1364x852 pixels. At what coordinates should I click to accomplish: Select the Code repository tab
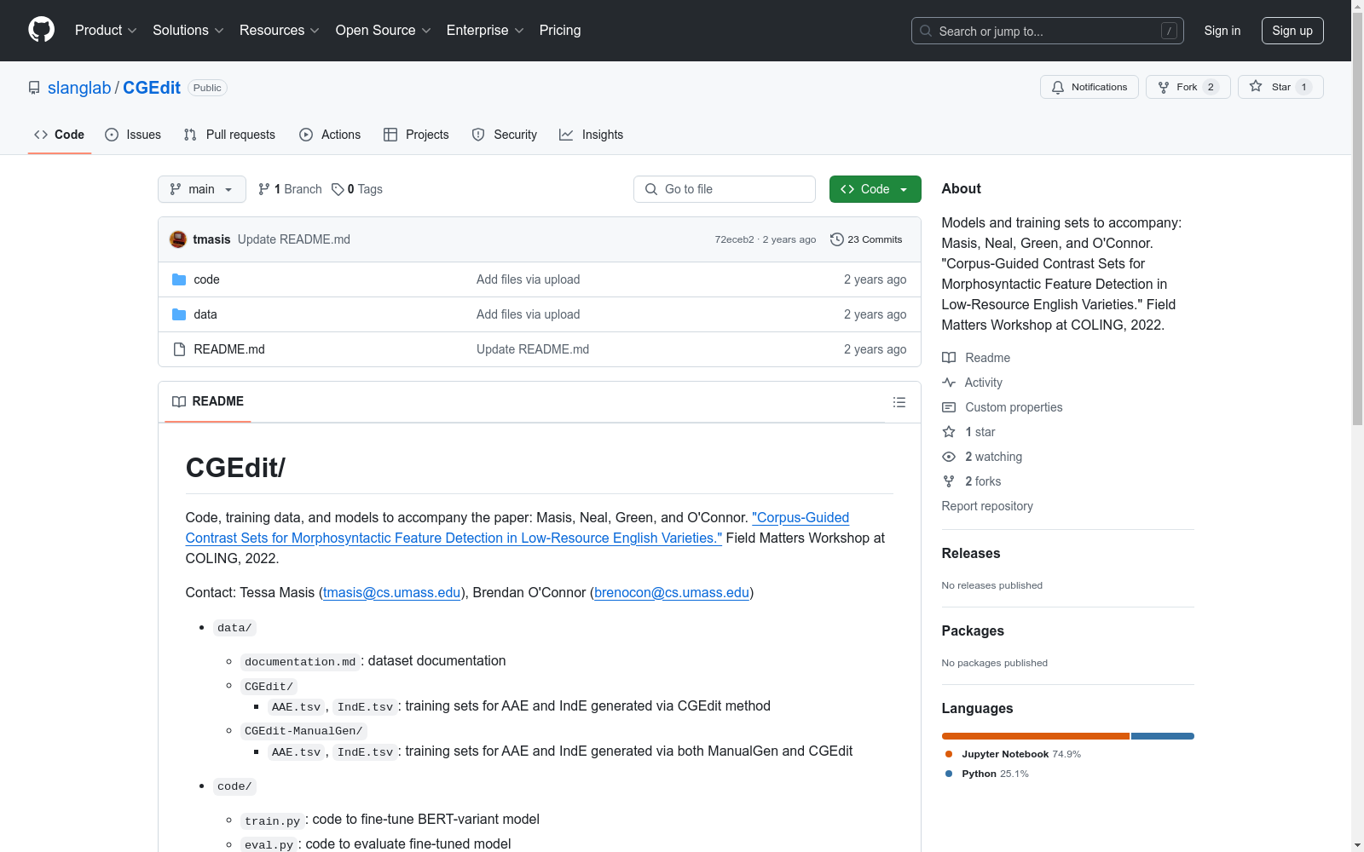tap(60, 135)
